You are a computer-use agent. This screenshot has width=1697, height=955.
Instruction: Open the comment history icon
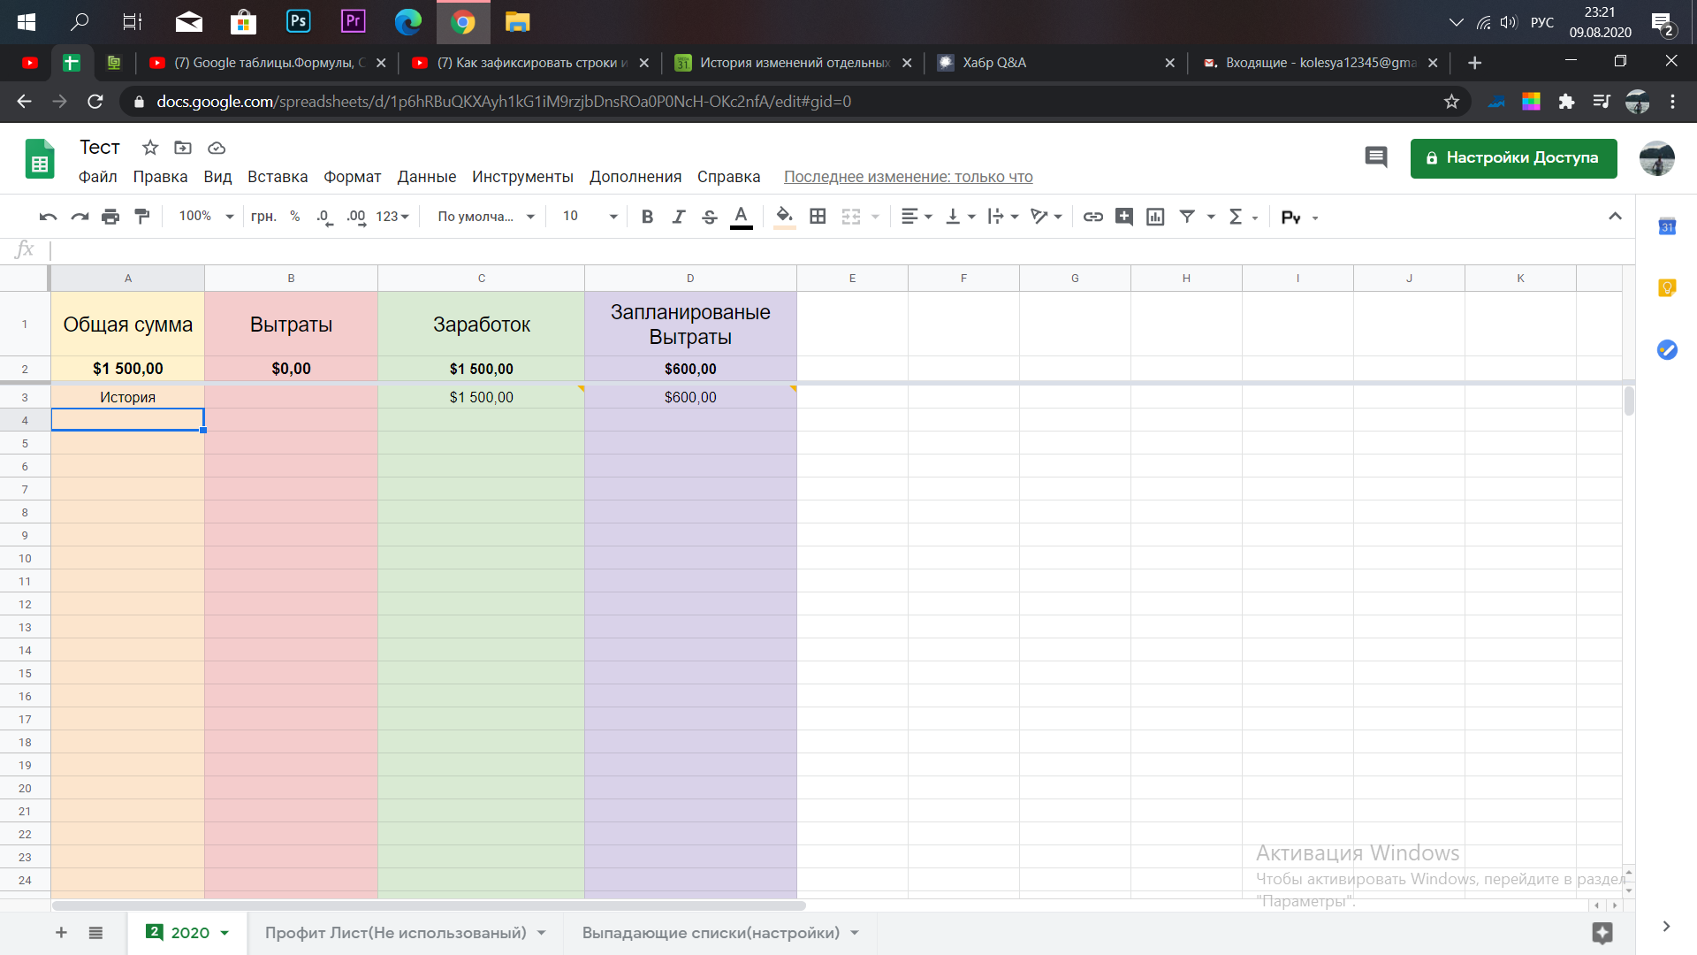pos(1376,157)
